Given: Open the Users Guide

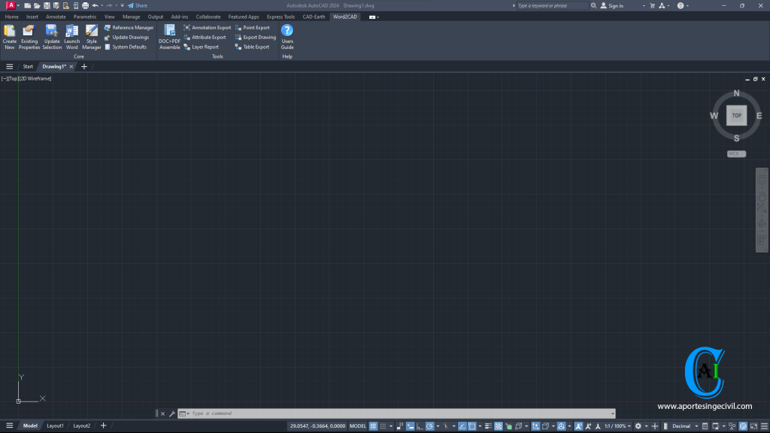Looking at the screenshot, I should tap(287, 34).
